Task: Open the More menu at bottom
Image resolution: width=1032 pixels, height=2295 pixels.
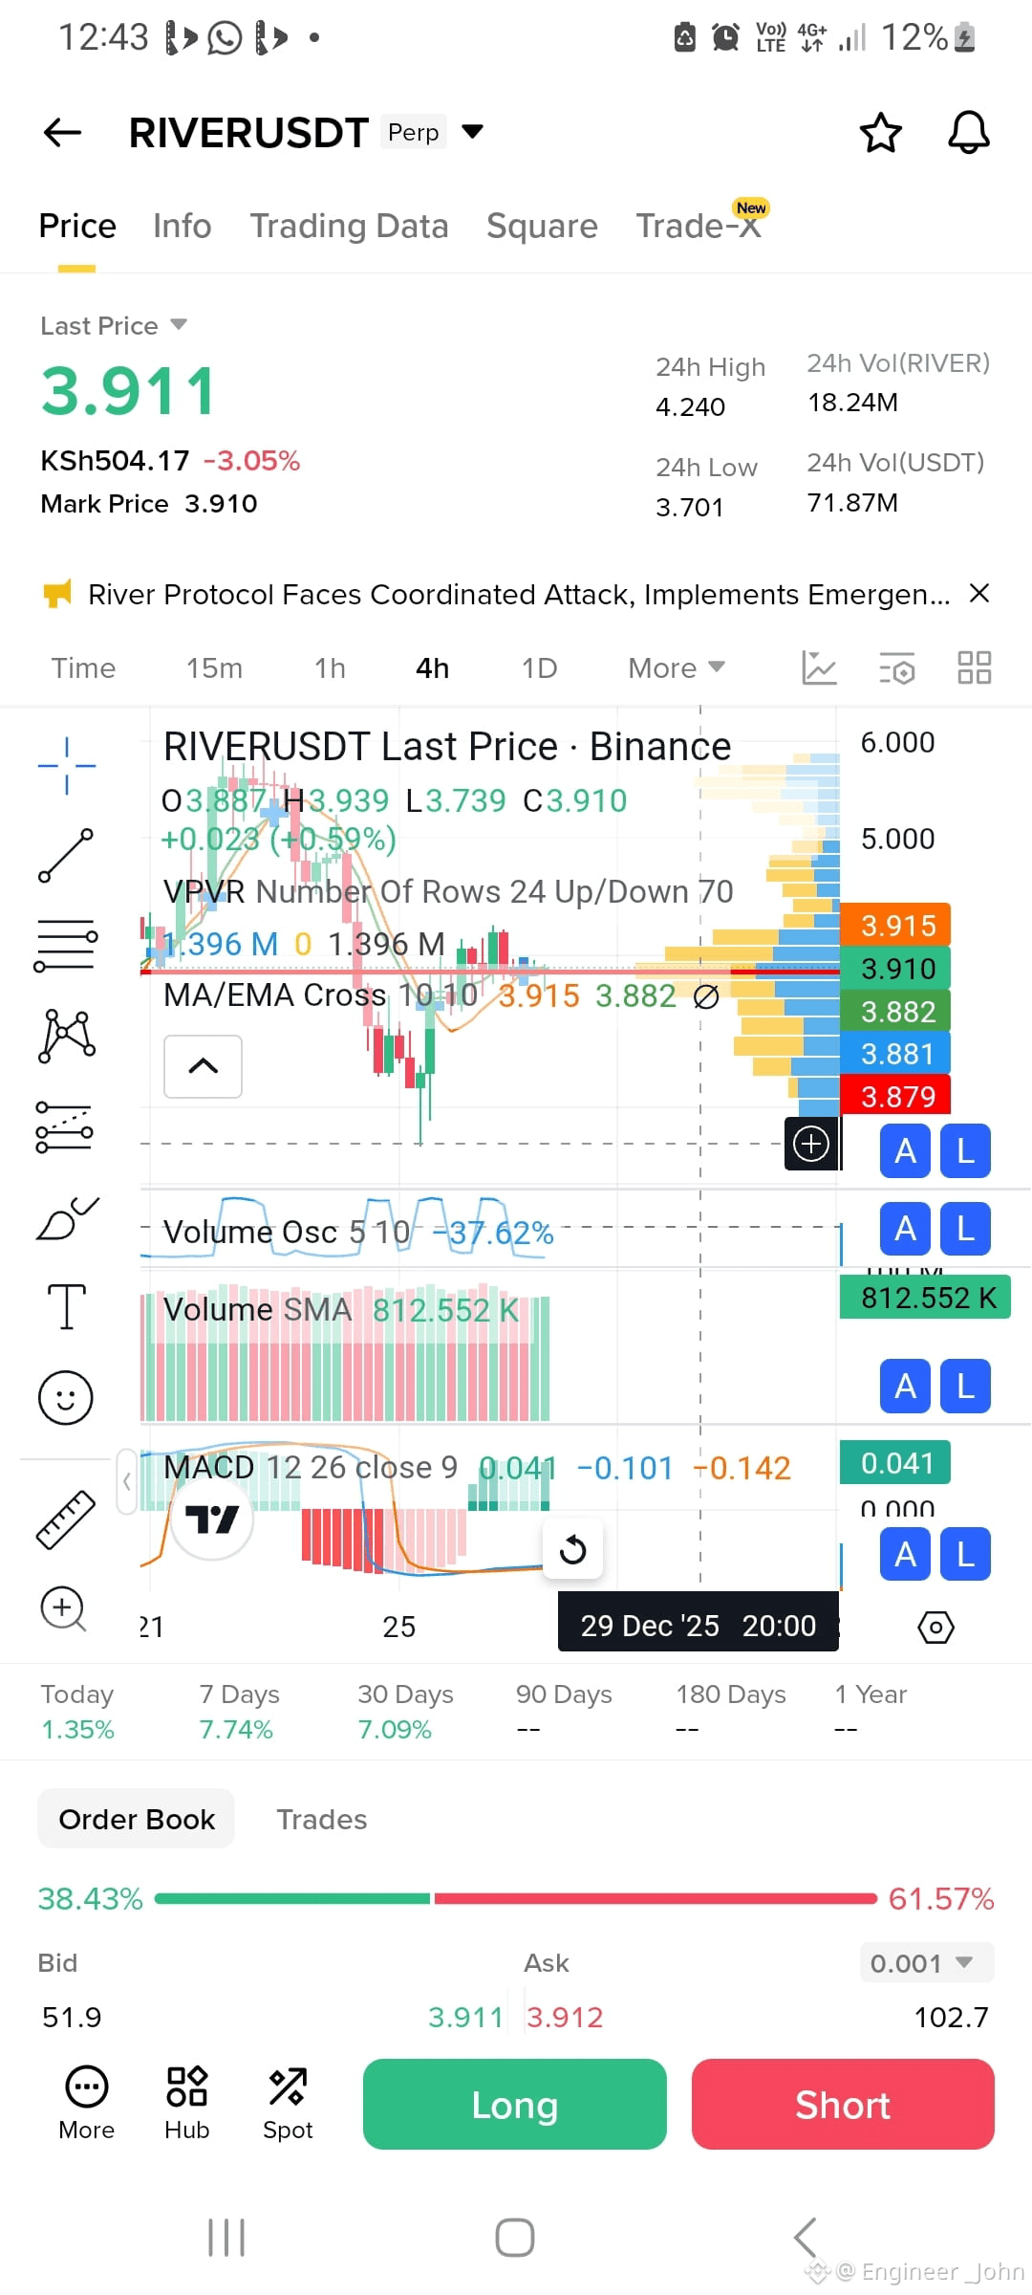Action: click(x=86, y=2104)
